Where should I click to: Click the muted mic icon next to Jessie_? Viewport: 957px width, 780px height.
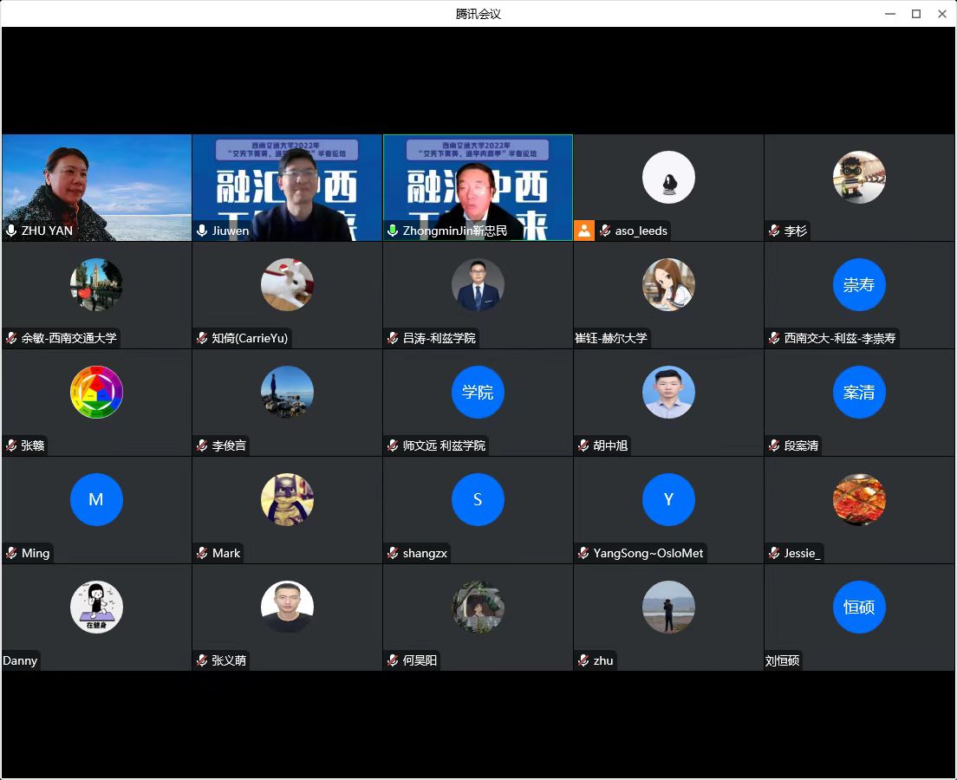(x=774, y=553)
